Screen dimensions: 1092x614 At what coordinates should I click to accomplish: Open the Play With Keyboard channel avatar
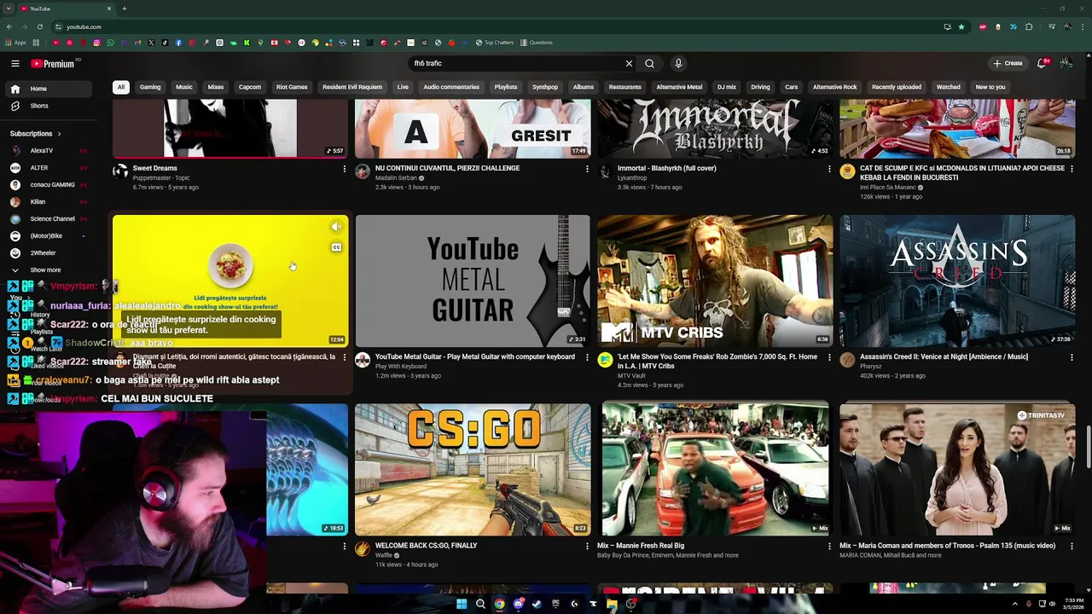click(363, 360)
